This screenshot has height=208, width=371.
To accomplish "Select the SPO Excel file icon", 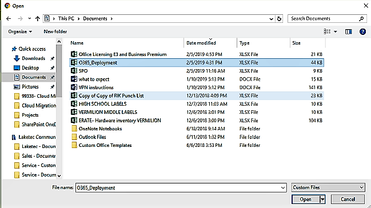I will pyautogui.click(x=74, y=70).
